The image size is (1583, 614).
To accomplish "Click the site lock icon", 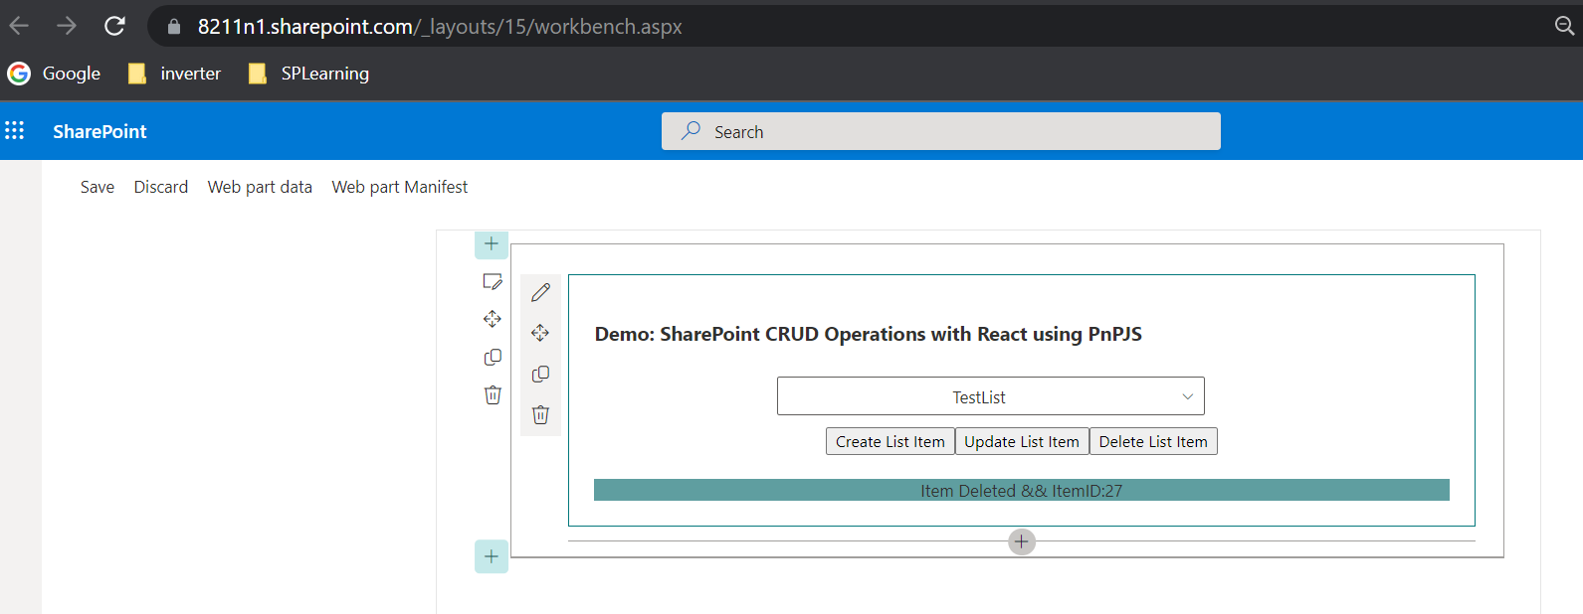I will point(174,27).
